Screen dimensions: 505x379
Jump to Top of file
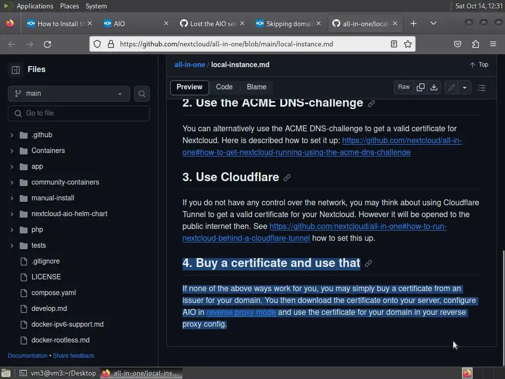(x=479, y=65)
